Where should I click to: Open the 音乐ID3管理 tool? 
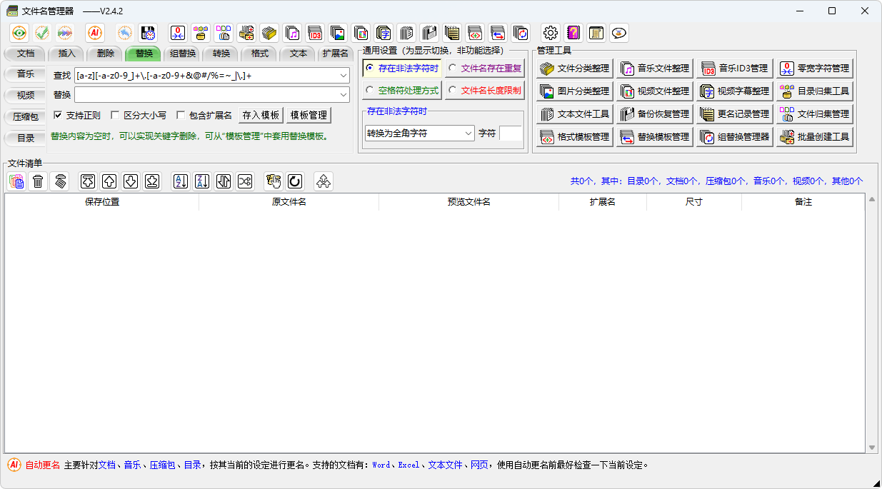coord(735,69)
